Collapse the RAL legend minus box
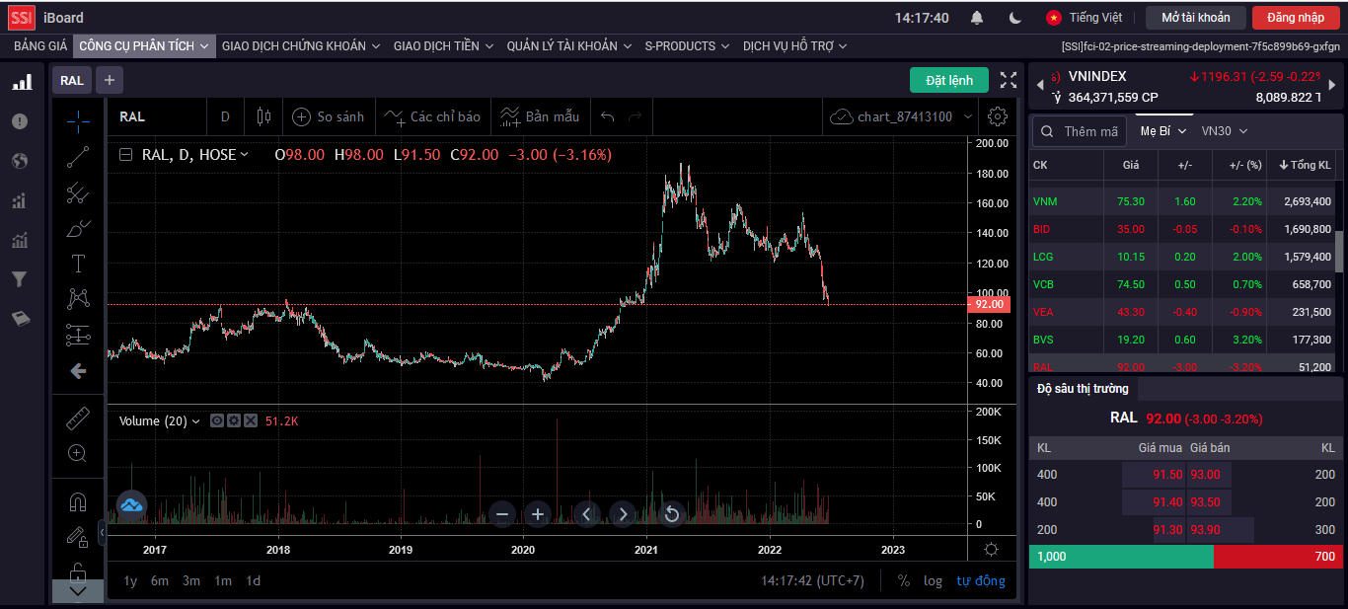The image size is (1348, 609). 126,155
